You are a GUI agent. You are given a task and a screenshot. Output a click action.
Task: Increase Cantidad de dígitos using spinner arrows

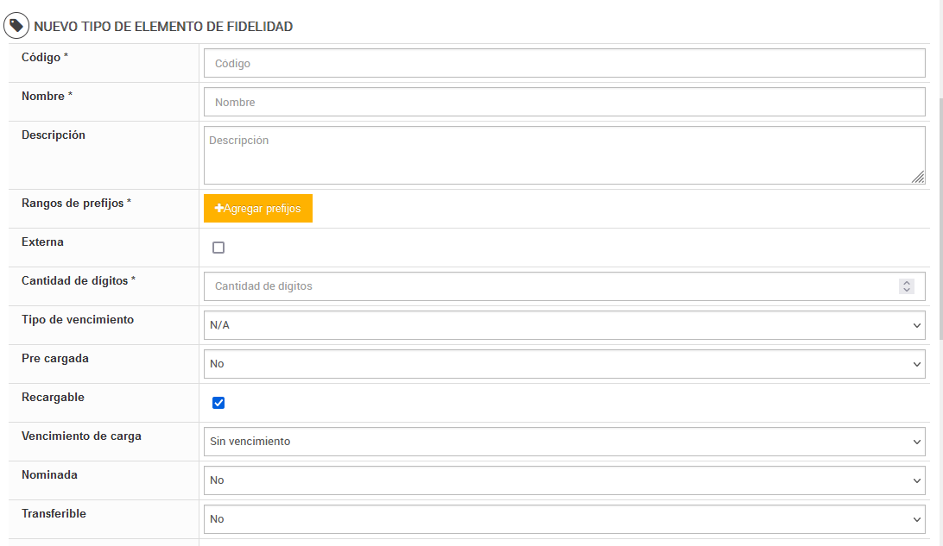tap(907, 282)
